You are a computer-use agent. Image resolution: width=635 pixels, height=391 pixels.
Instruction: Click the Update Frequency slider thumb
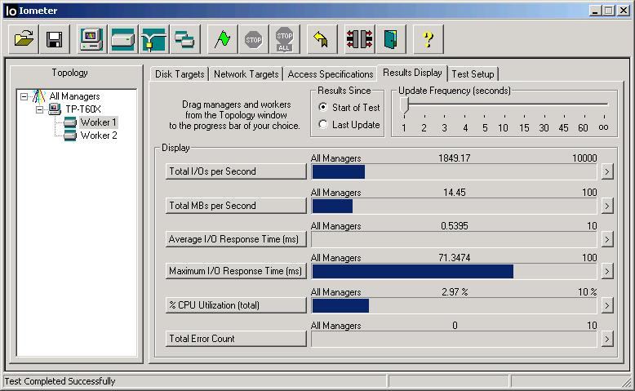coord(404,105)
